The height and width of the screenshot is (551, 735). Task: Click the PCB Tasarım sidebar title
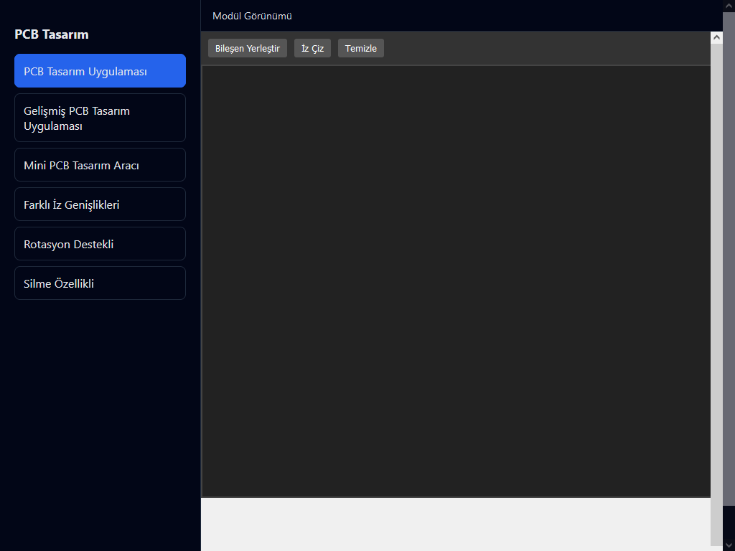(52, 34)
